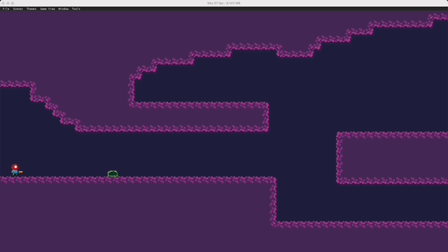Minimize the game window
Screen dimensions: 448x252
click(x=8, y=3)
